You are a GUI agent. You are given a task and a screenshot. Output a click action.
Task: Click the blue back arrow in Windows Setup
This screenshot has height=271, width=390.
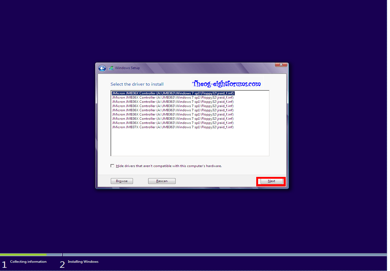tap(102, 68)
